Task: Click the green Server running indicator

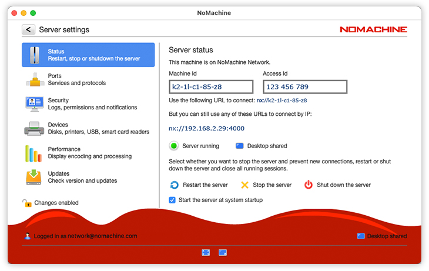Action: [174, 146]
